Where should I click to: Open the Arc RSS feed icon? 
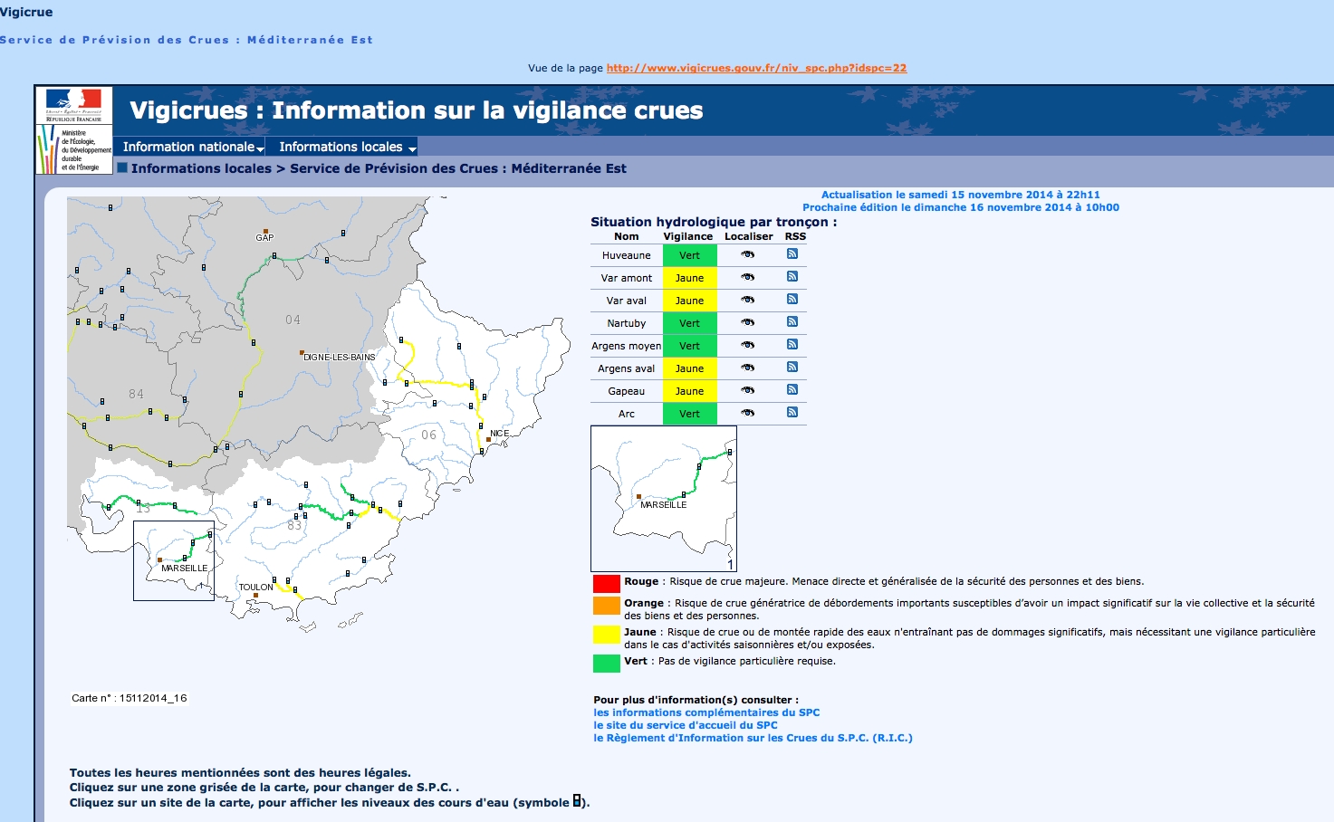point(792,412)
